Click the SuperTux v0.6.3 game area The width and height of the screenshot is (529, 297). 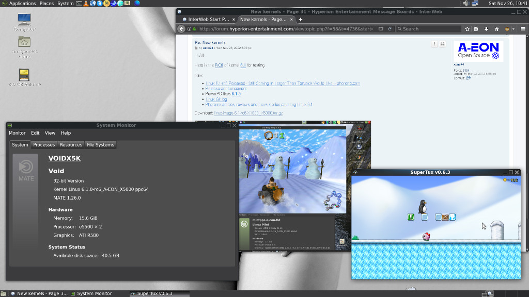point(436,227)
